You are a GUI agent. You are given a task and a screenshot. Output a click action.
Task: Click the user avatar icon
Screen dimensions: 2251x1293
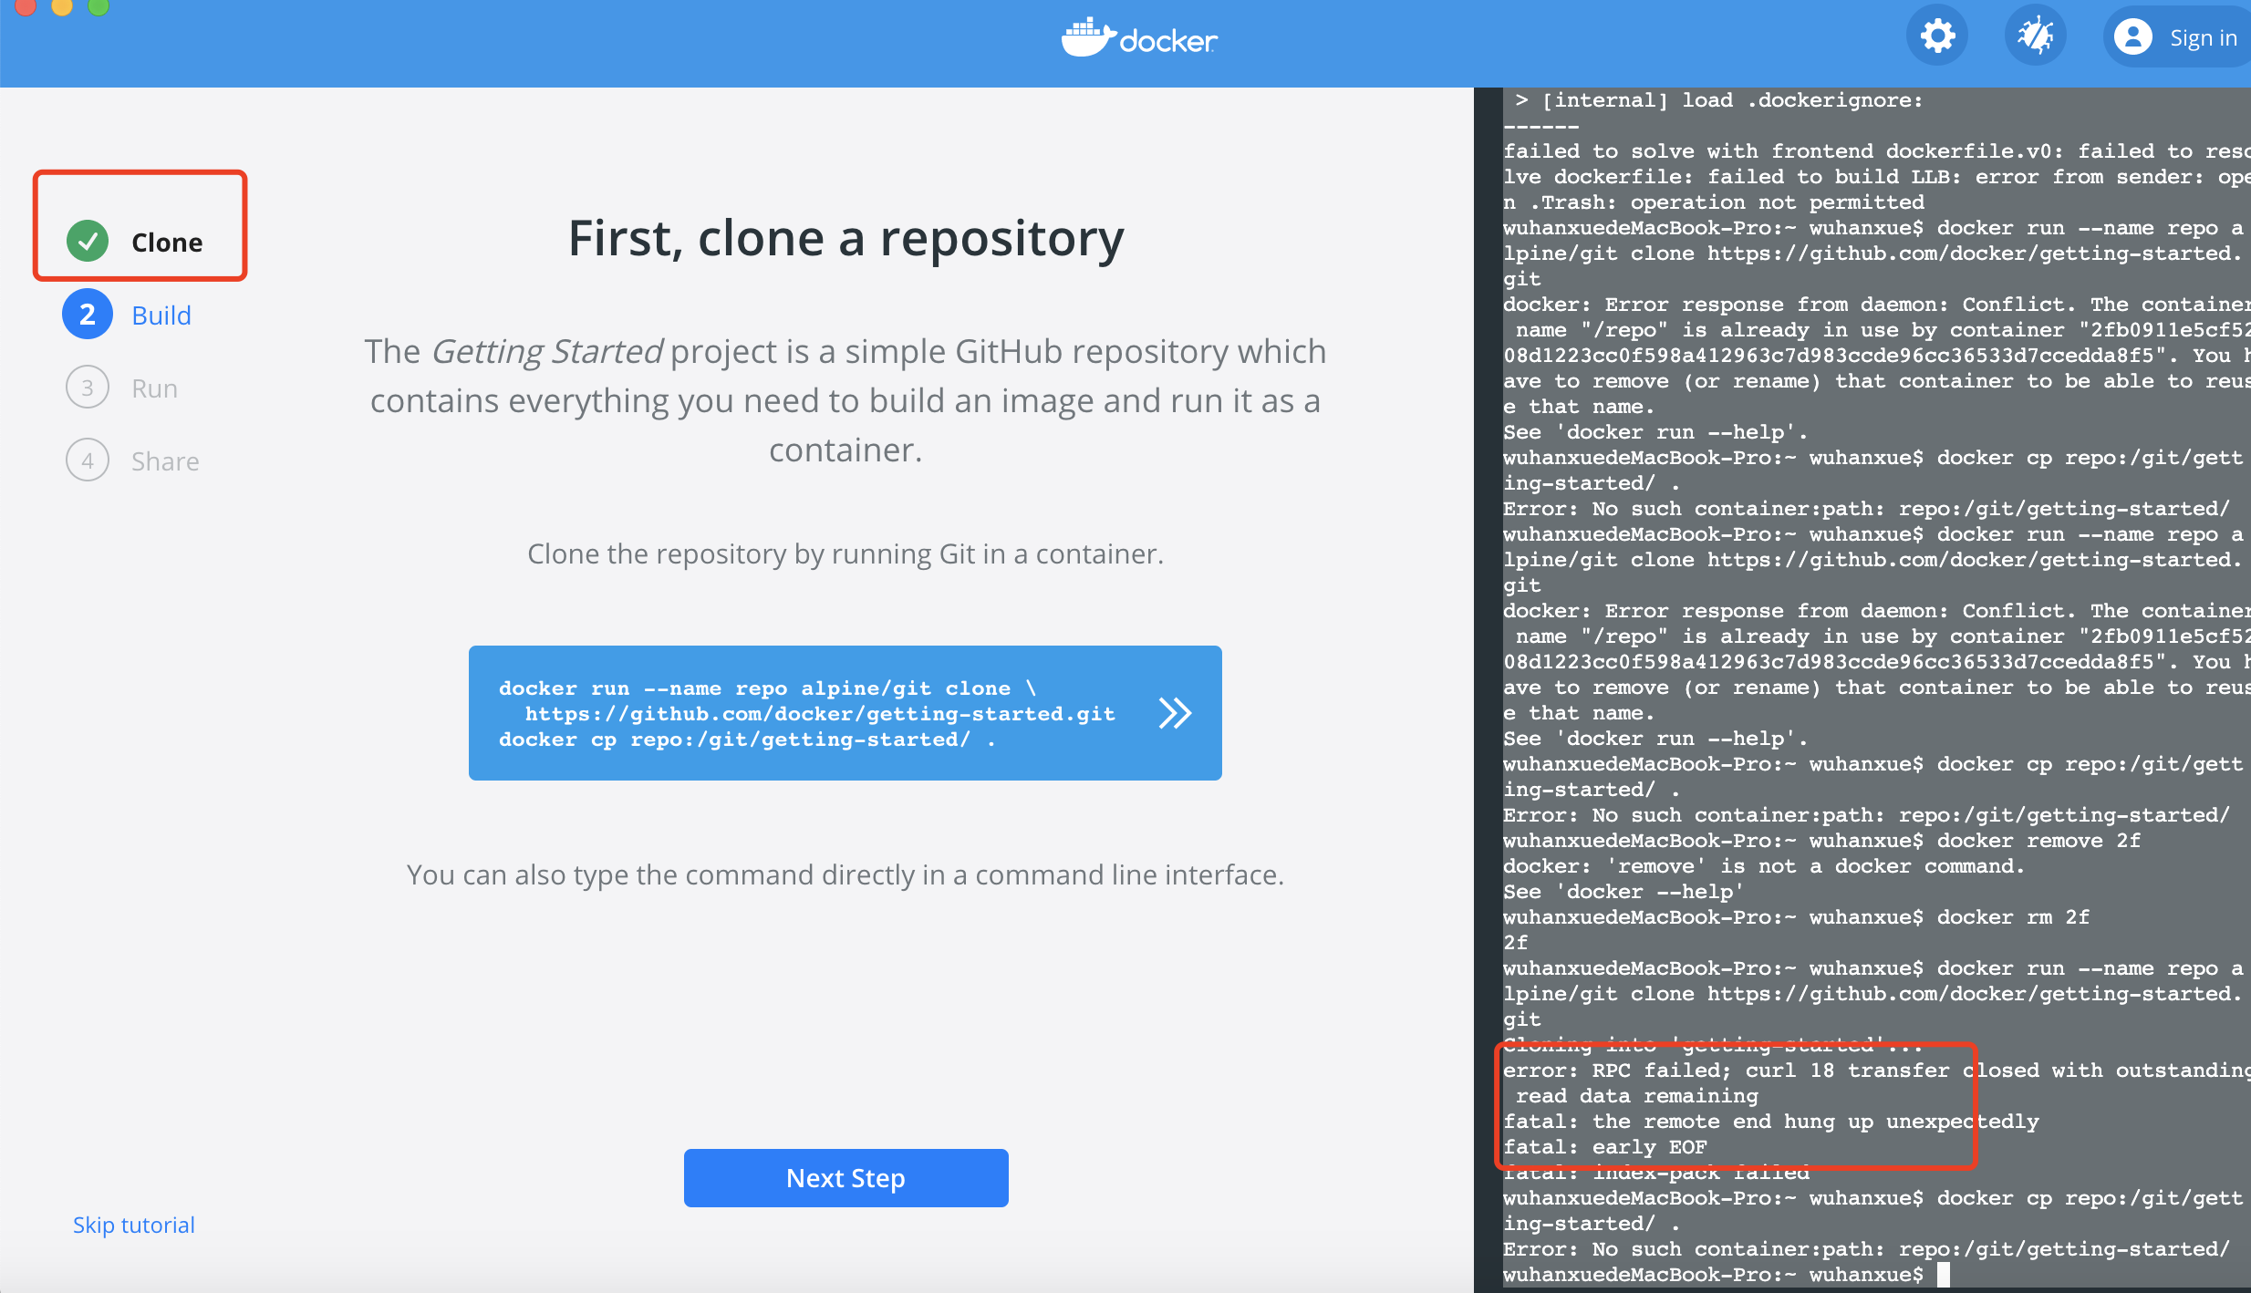[x=2132, y=37]
